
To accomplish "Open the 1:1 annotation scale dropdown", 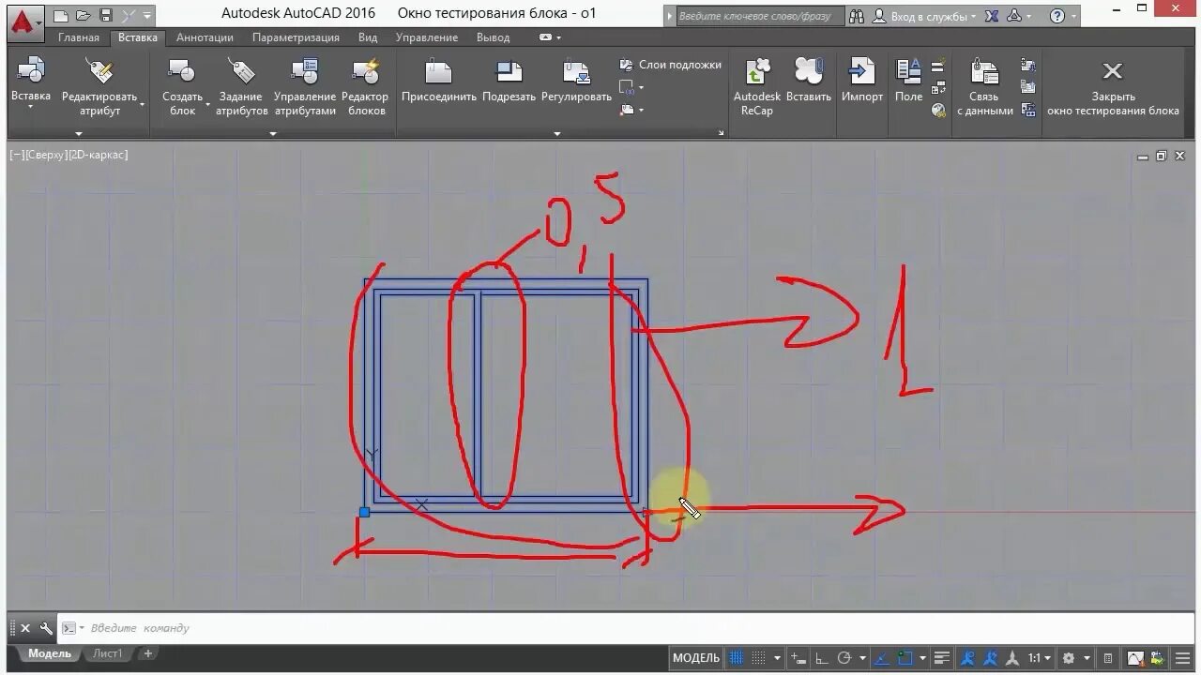I will point(1038,658).
